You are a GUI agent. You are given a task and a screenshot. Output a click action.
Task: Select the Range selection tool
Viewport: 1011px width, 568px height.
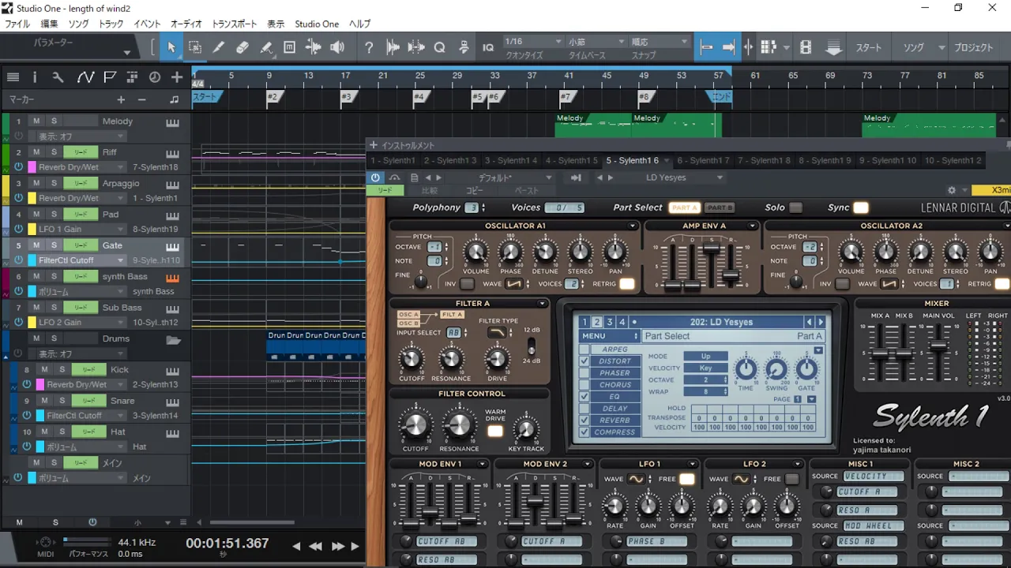point(195,47)
